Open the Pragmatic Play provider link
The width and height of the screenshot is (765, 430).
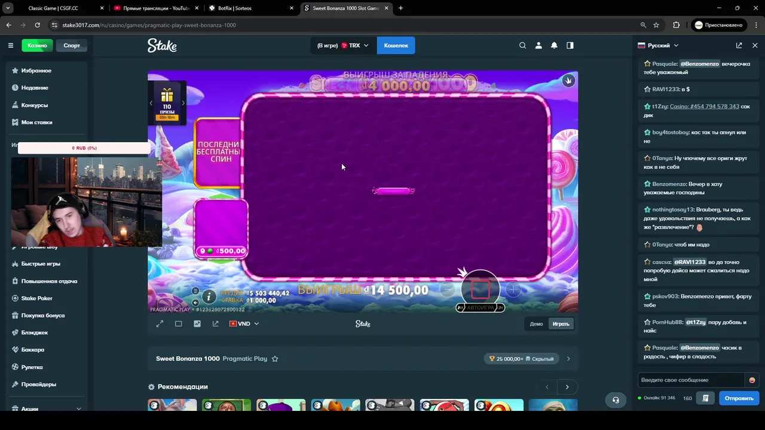(x=244, y=359)
